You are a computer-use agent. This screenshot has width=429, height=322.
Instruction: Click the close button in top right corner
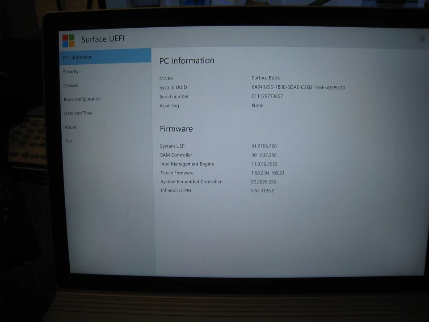421,39
